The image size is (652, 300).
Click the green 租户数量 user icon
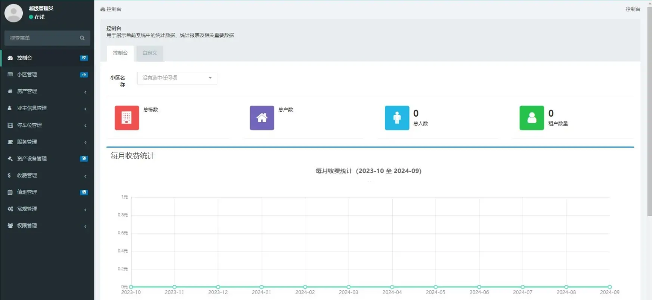532,118
